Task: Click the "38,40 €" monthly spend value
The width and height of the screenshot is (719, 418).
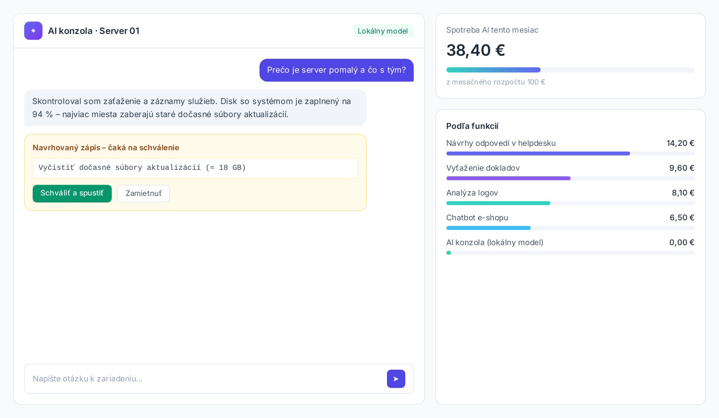Action: click(x=475, y=51)
